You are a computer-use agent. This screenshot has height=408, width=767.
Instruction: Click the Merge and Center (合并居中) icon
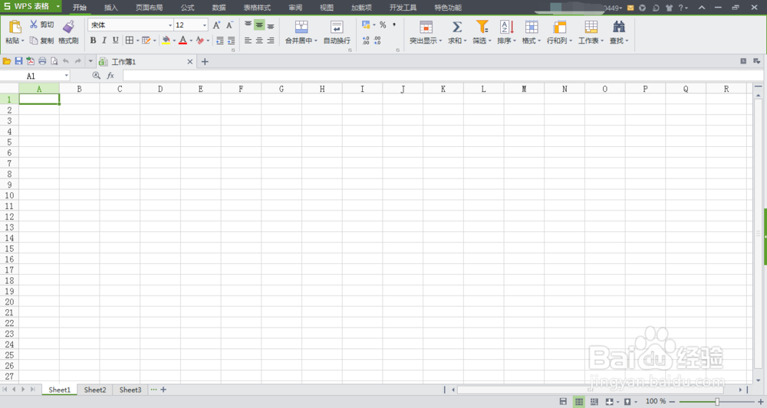pyautogui.click(x=301, y=27)
